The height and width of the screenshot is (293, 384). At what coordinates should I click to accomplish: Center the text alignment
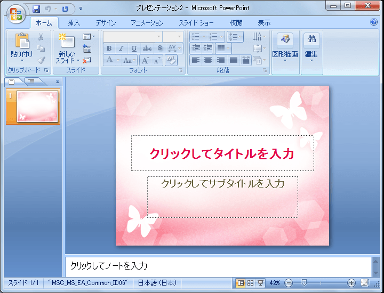coord(208,60)
